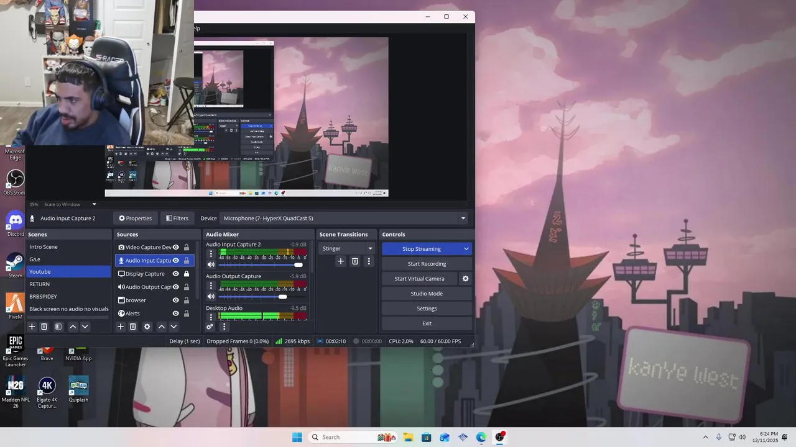Screen dimensions: 796x447
Task: Mute Audio Output Capture speaker icon
Action: click(x=211, y=297)
